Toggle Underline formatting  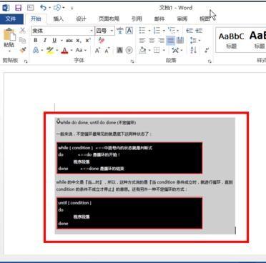[x=54, y=41]
